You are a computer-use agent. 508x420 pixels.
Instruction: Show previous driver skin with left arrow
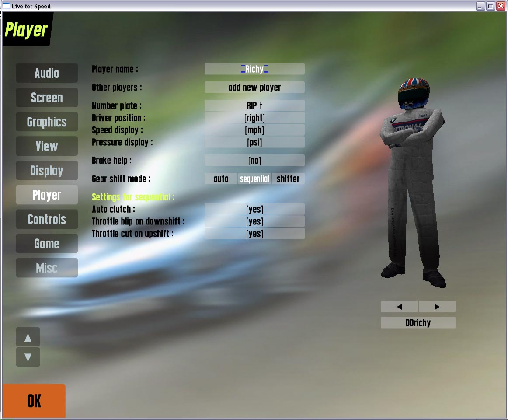tap(399, 307)
